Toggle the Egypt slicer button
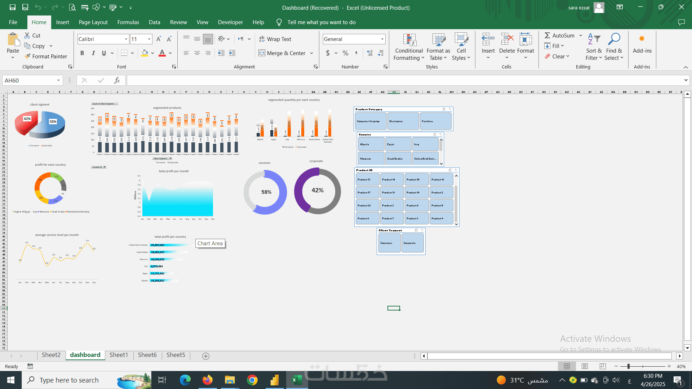The height and width of the screenshot is (389, 692). [398, 144]
